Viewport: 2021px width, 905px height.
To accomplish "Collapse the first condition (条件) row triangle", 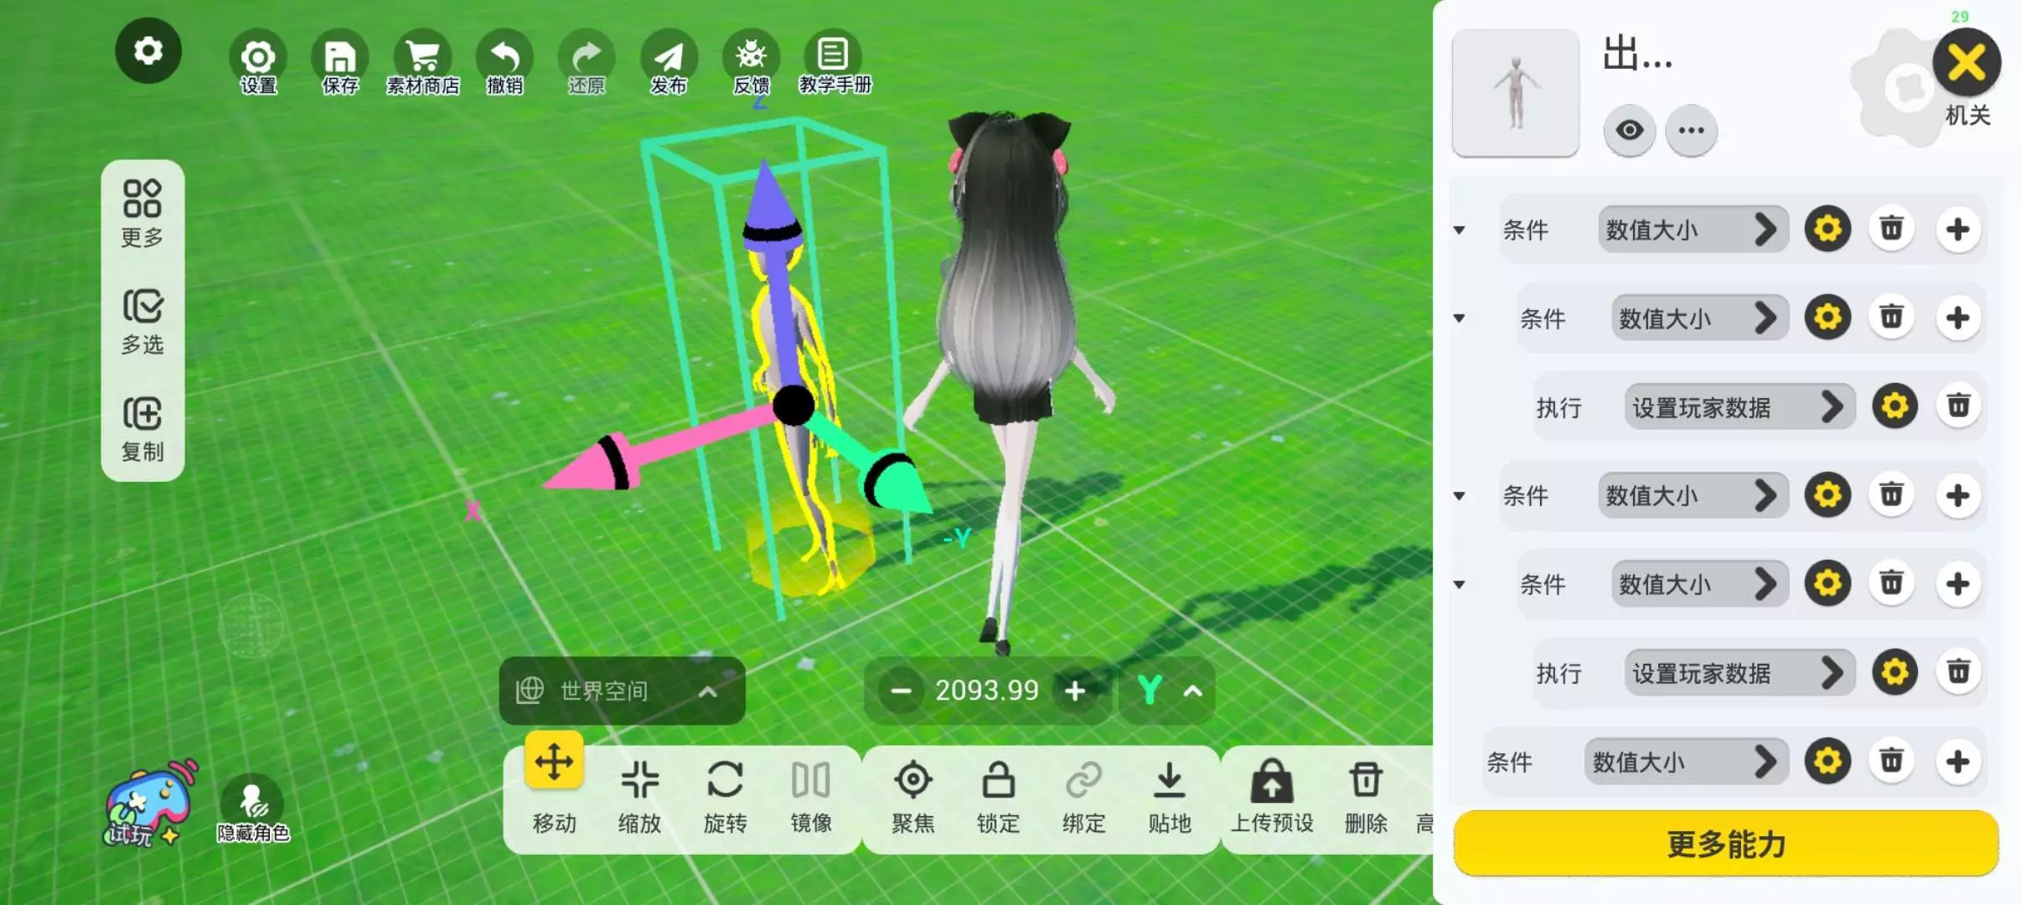I will 1459,230.
